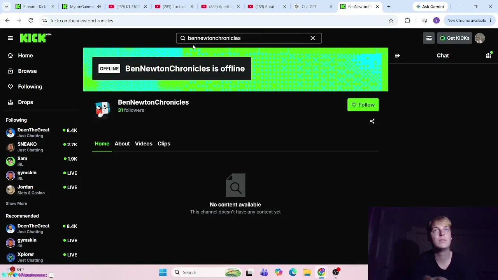Screen dimensions: 498x280
Task: Bookmark this page with star icon
Action: pos(391,21)
